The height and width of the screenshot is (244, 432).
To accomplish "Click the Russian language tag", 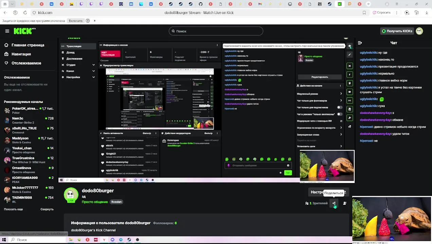I will (x=116, y=202).
